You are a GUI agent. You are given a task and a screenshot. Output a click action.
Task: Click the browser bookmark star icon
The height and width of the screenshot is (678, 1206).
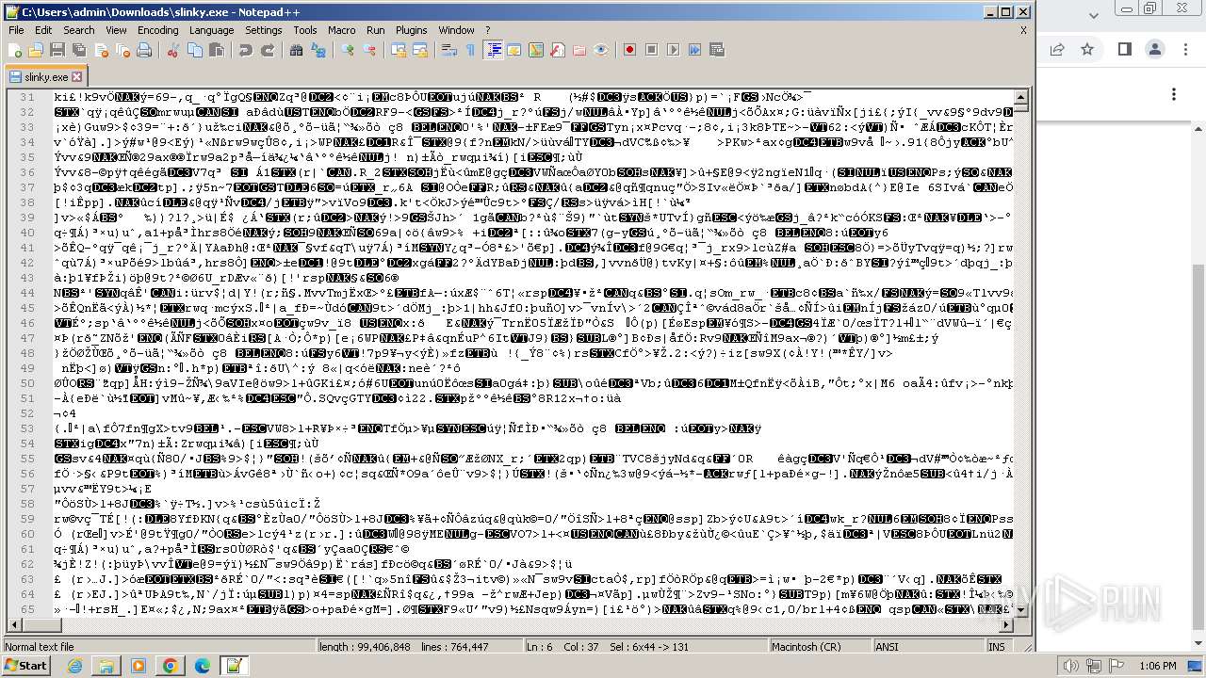click(x=1087, y=49)
